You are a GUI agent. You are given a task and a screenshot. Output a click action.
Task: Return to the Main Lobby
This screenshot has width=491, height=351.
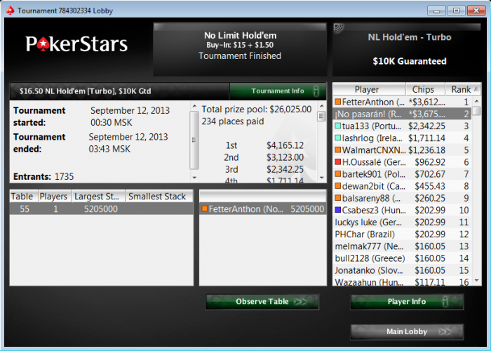pos(407,331)
